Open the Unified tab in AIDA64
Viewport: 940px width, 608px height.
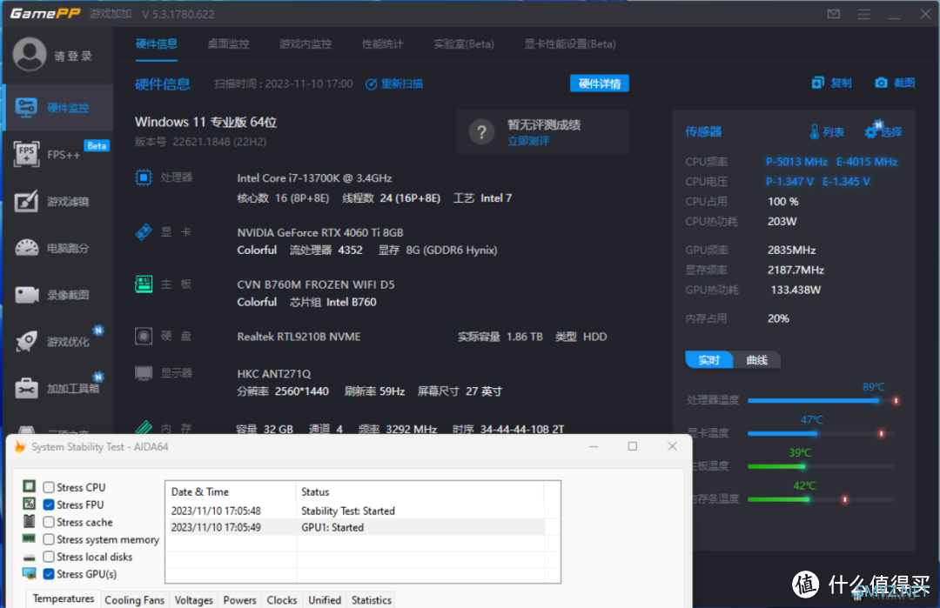click(325, 600)
